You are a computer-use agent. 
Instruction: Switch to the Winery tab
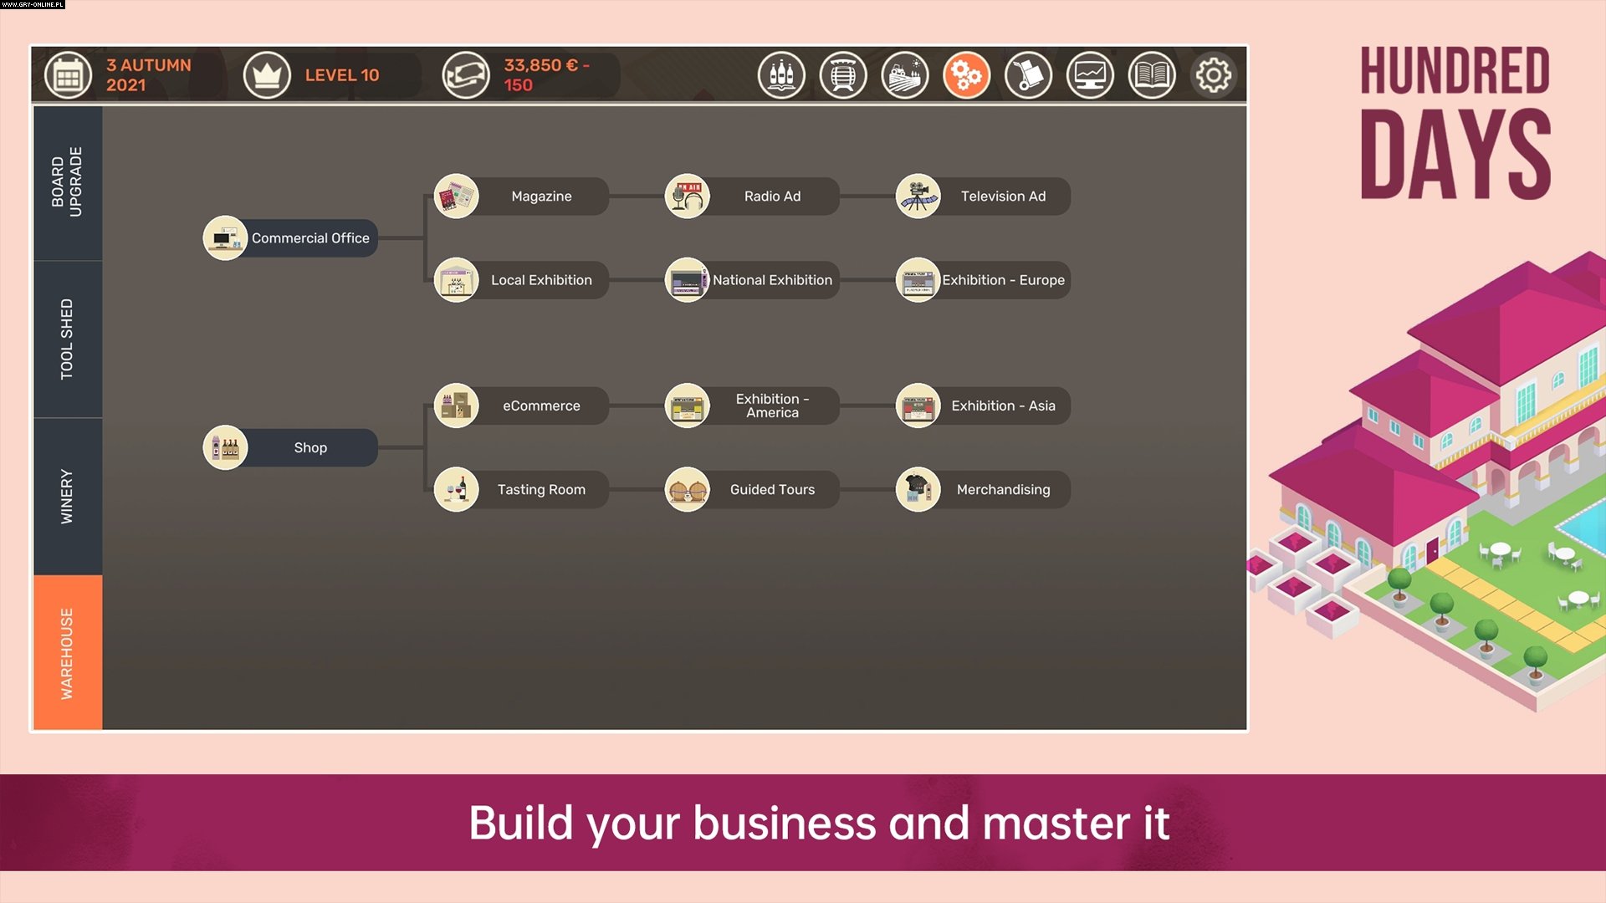67,493
